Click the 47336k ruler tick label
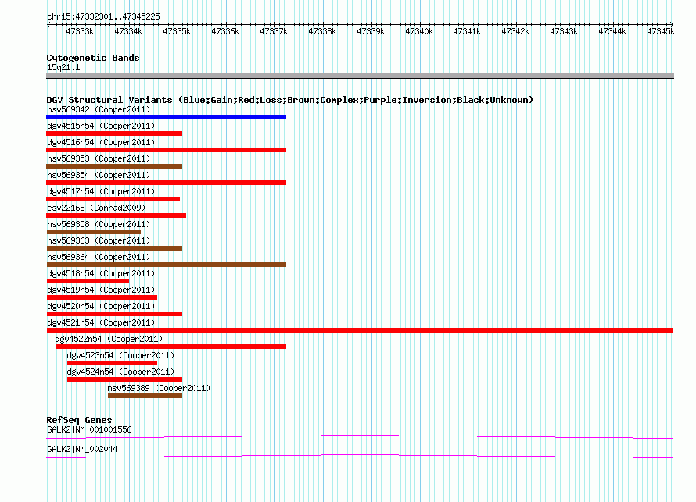The image size is (696, 502). (225, 31)
